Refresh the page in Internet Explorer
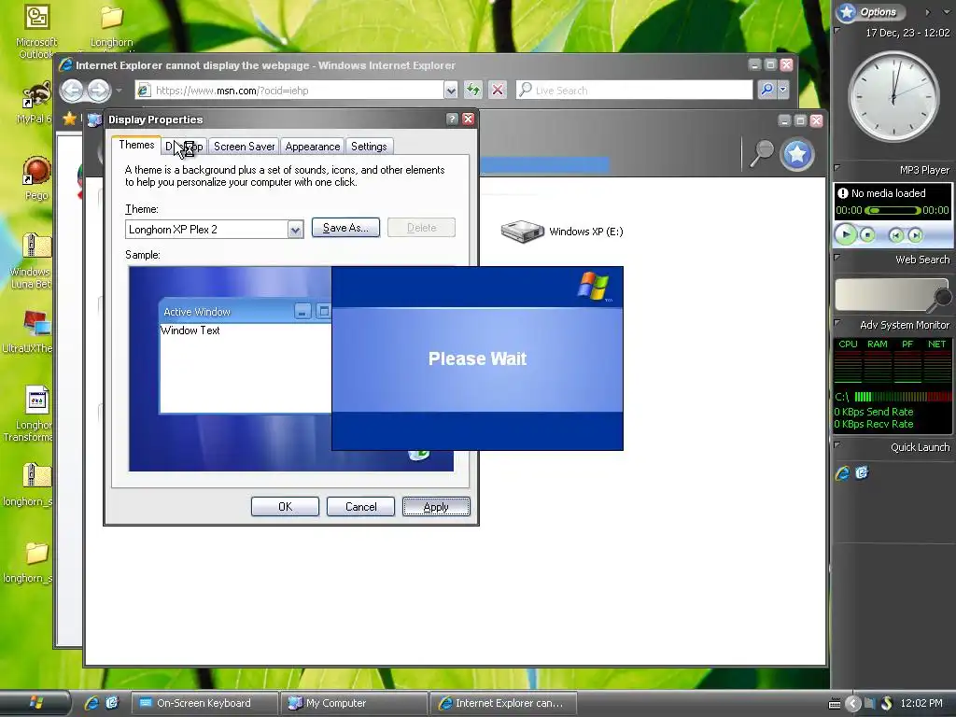This screenshot has width=956, height=717. point(473,91)
